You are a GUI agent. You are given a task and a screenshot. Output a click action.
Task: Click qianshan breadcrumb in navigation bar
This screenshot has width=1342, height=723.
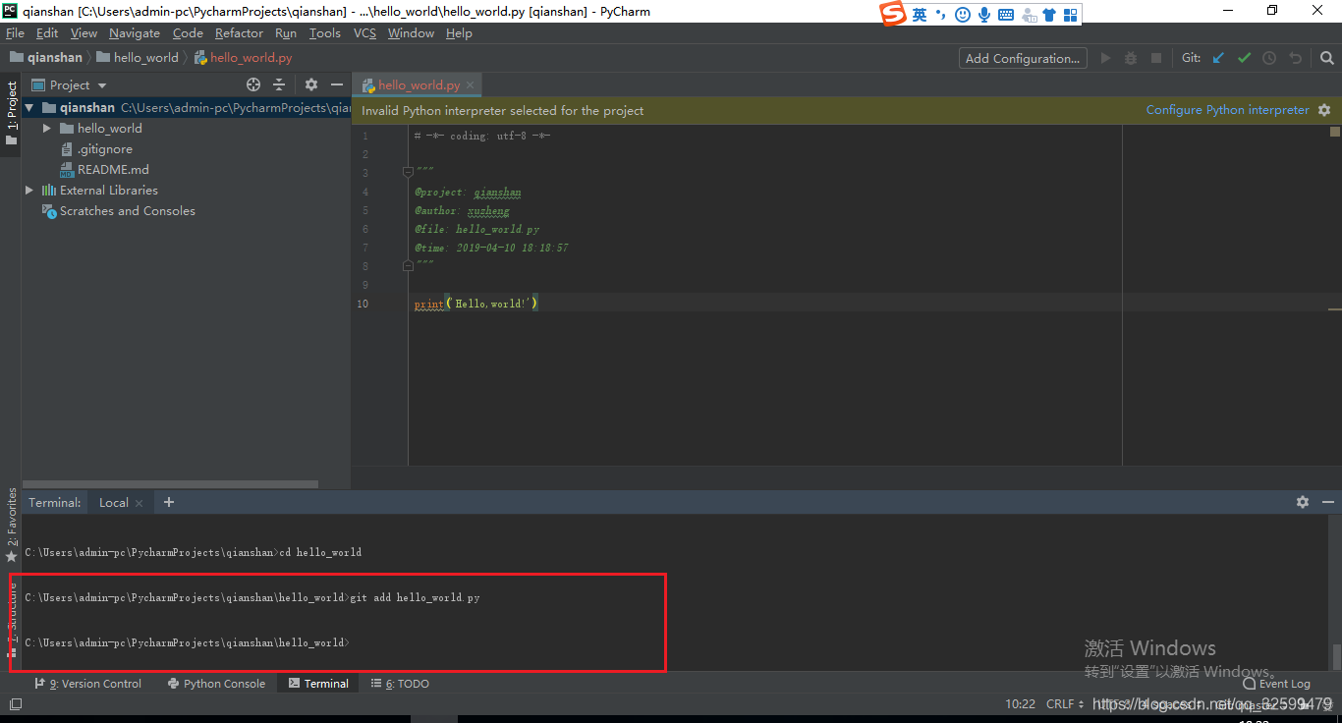tap(46, 57)
